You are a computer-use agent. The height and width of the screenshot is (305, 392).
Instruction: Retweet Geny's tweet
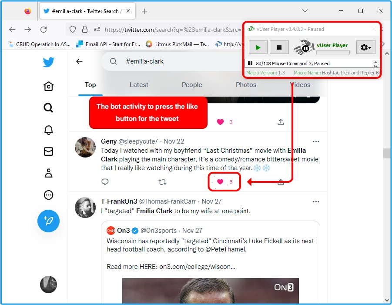(x=162, y=182)
